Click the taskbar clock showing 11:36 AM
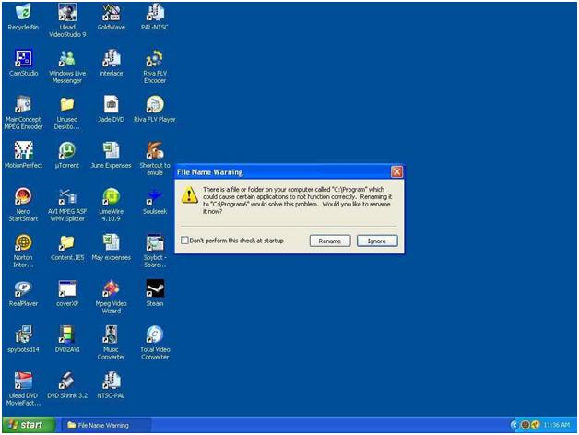579x435 pixels. (557, 425)
